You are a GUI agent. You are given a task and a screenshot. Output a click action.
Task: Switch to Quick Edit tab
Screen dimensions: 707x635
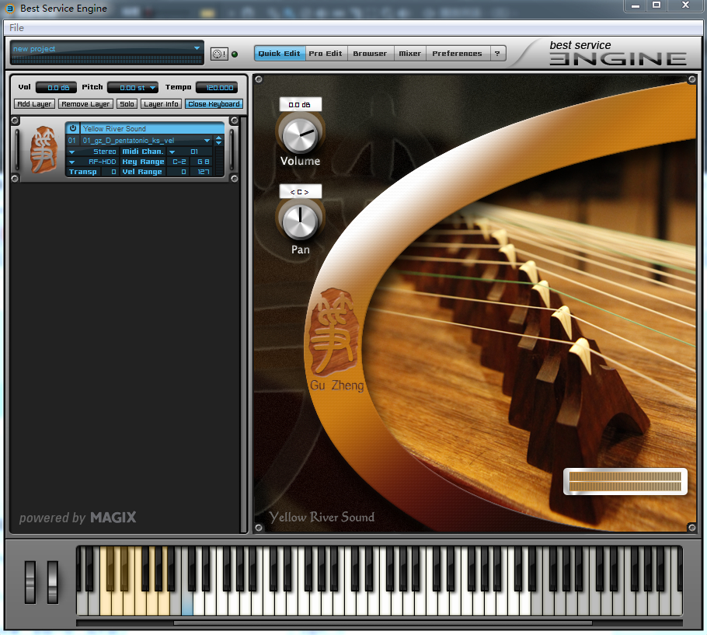tap(280, 54)
